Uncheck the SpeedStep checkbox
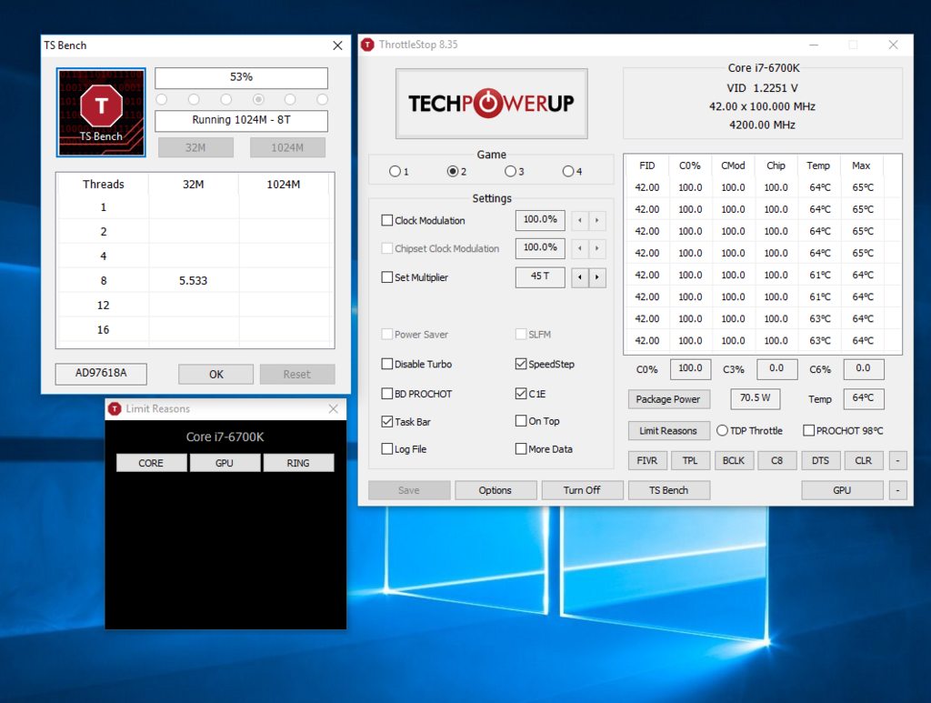 coord(521,364)
